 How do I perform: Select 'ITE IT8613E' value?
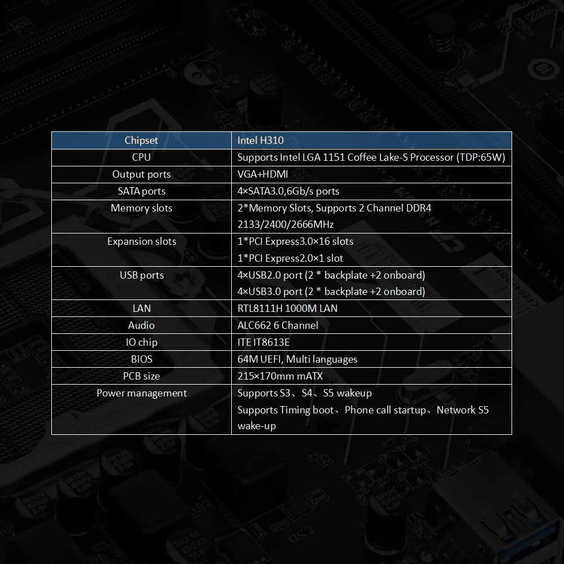pos(263,342)
